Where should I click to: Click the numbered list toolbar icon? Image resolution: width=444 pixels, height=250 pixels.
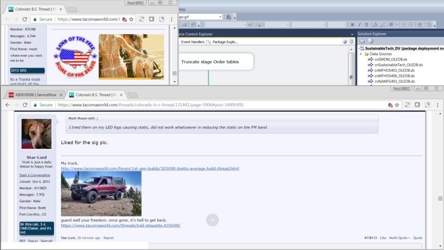click(x=411, y=24)
